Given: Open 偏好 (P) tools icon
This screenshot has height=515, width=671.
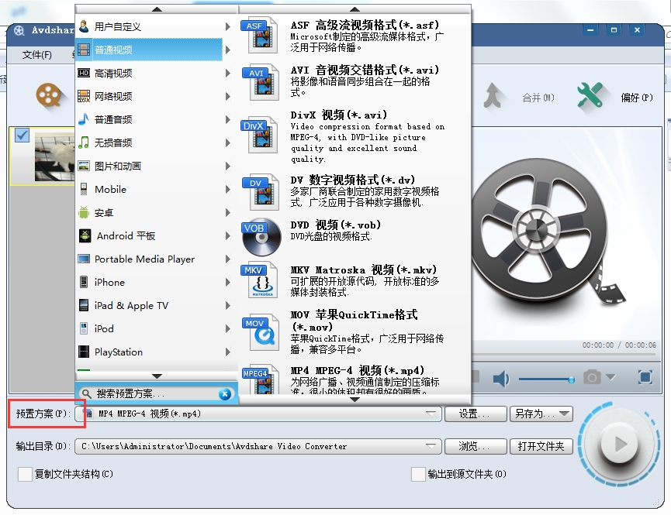Looking at the screenshot, I should (590, 95).
